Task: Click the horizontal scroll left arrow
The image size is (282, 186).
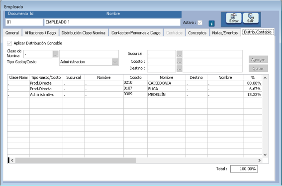Action: (12, 160)
